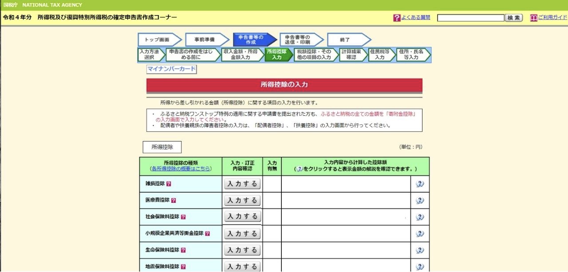The width and height of the screenshot is (568, 272).
Task: Click the （単位：円） label
Action: click(x=411, y=147)
